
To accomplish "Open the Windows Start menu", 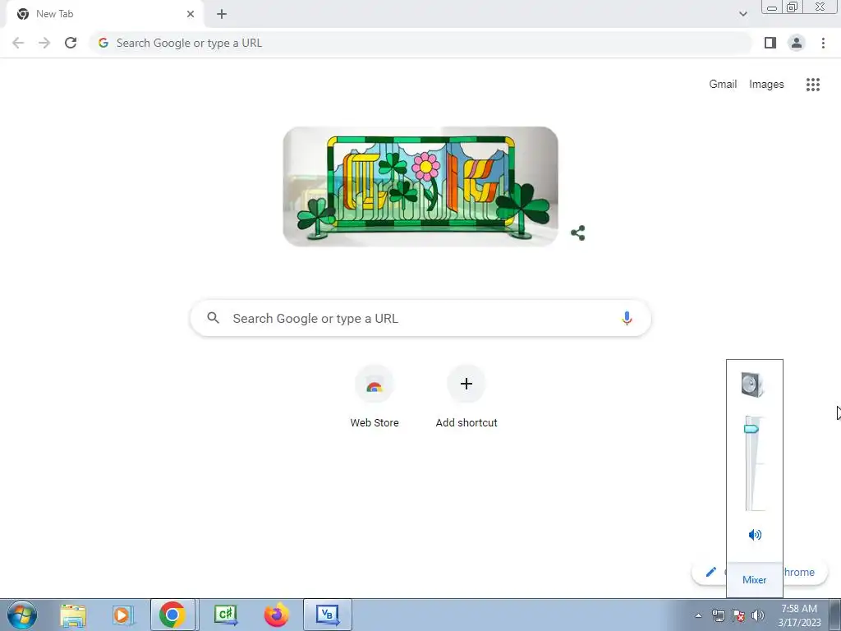I will pos(21,615).
